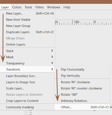This screenshot has width=112, height=115.
Task: Open the Filters menu
Action: [40, 7]
